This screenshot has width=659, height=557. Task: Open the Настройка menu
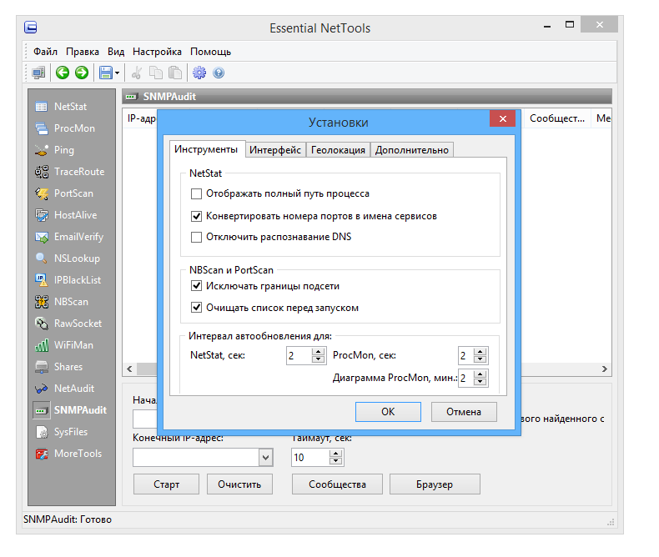[157, 52]
